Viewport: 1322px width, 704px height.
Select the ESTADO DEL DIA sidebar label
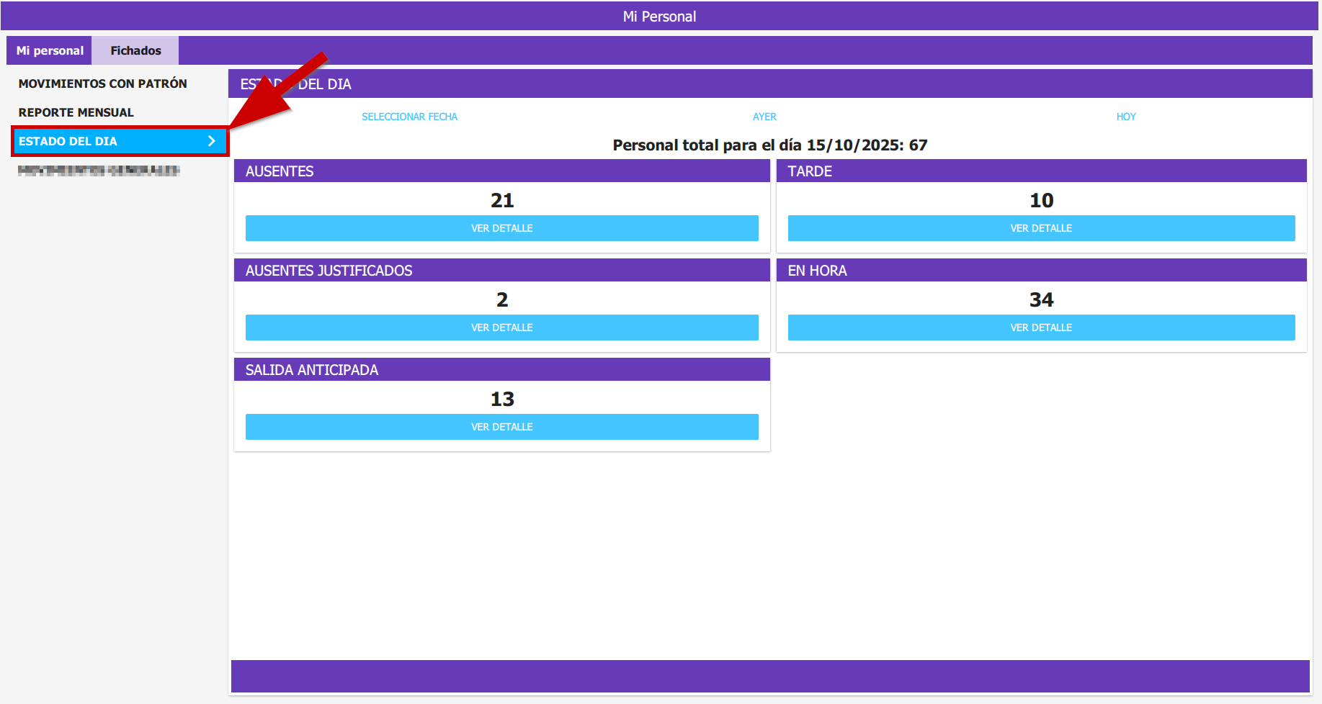tap(68, 141)
